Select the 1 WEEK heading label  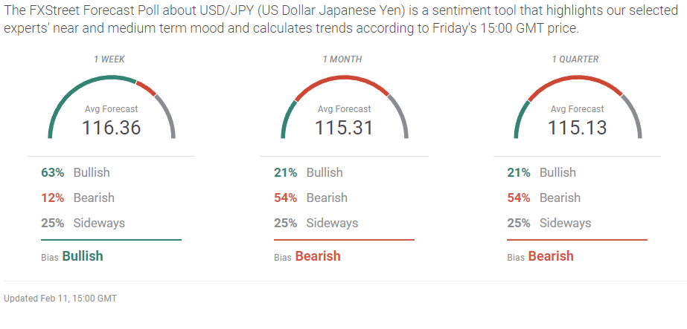coord(111,59)
